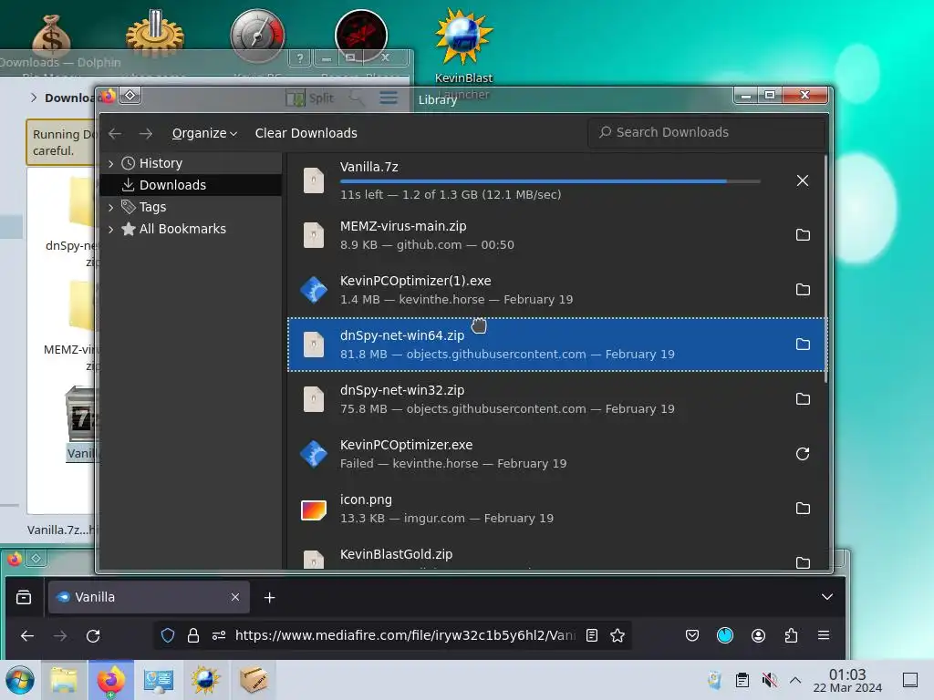Click the Split button in Dolphin
Image resolution: width=934 pixels, height=700 pixels.
pyautogui.click(x=310, y=98)
